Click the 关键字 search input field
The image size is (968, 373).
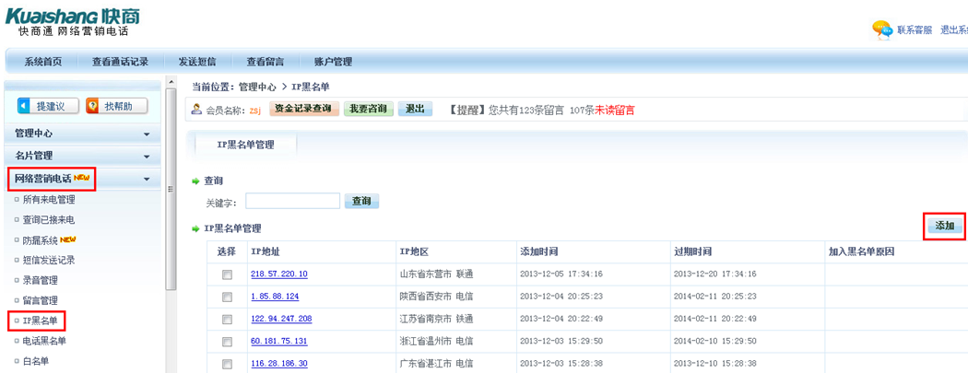pos(293,201)
